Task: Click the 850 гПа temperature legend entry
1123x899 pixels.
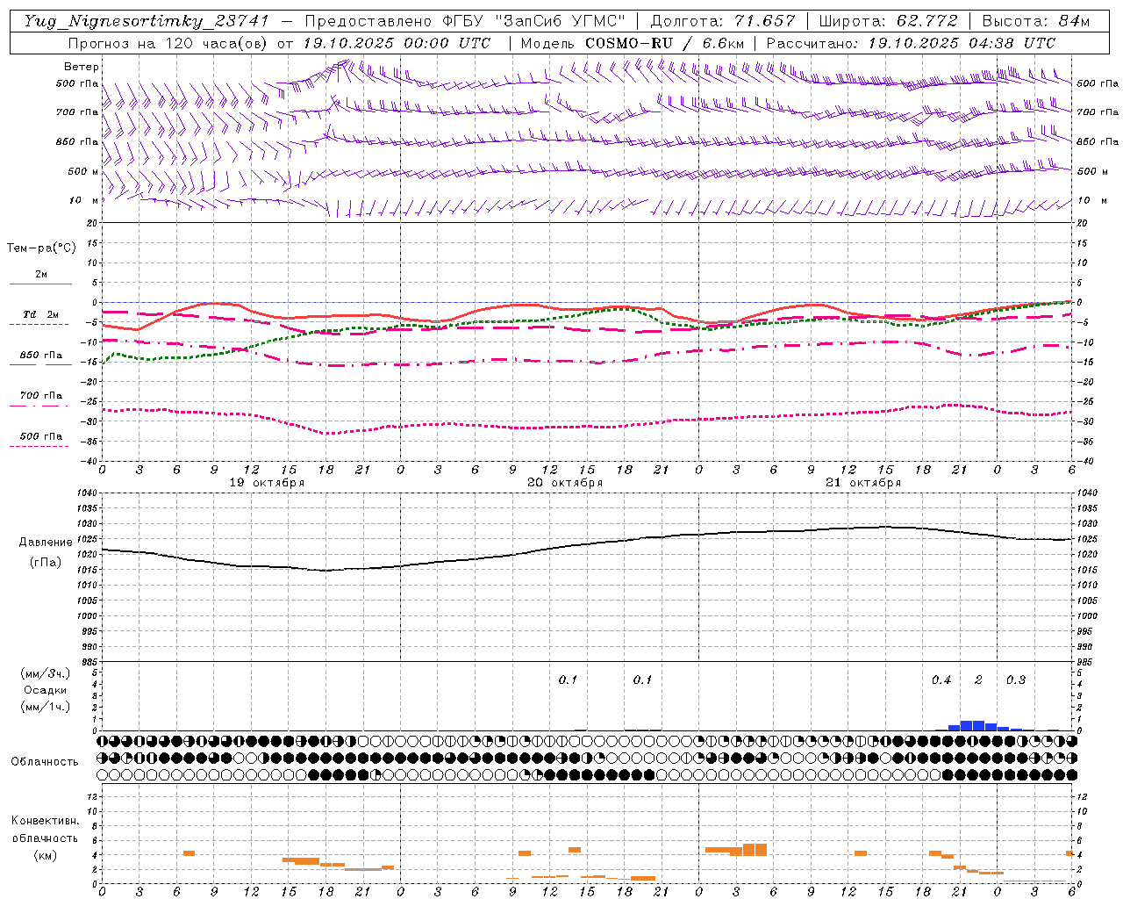Action: [41, 357]
